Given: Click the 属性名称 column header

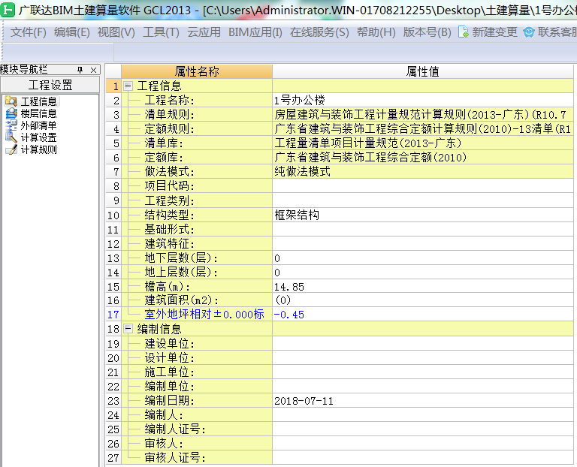Looking at the screenshot, I should click(197, 71).
